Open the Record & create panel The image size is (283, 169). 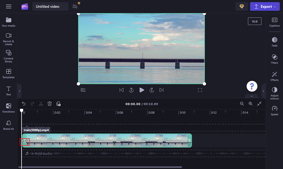coord(9,39)
